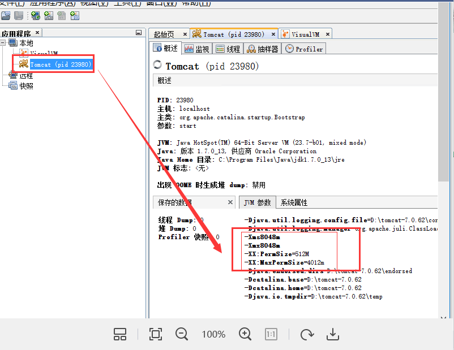Close the Tomcat (pid 23980) tab
The image size is (454, 350).
273,34
